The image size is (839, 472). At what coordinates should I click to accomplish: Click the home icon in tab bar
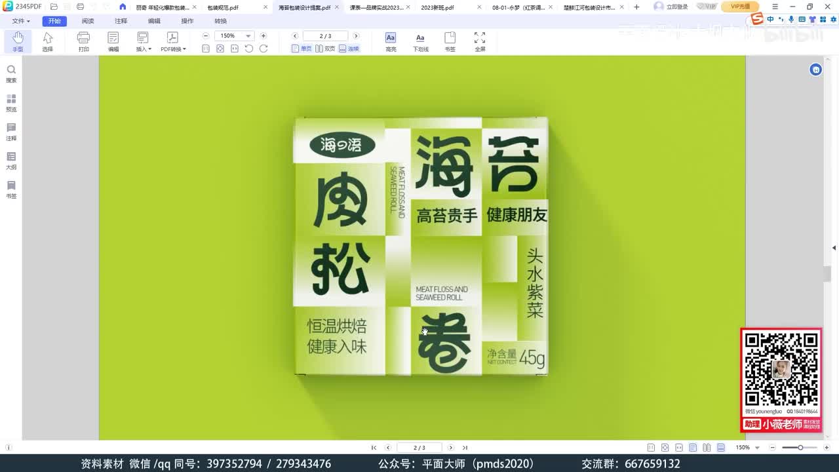123,7
